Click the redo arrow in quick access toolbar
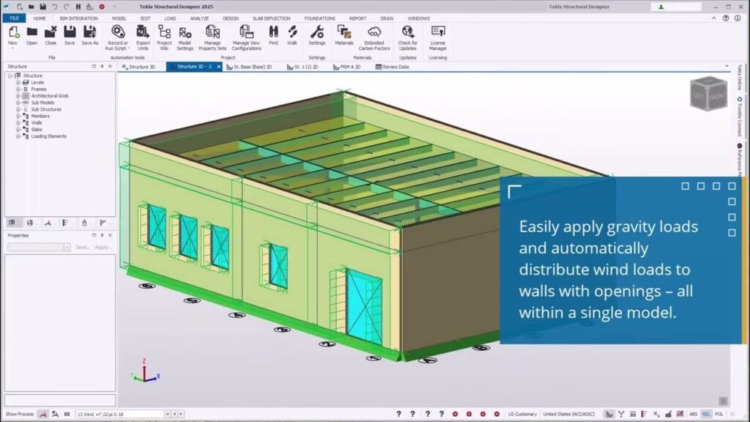Screen dimensions: 750x422 pos(67,7)
